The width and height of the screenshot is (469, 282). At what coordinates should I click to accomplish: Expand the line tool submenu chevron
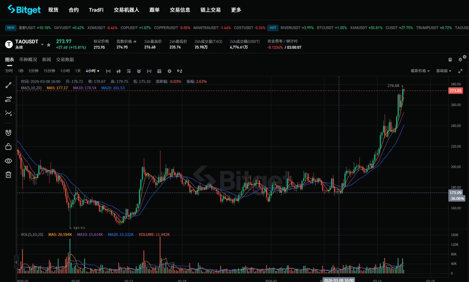pyautogui.click(x=14, y=85)
